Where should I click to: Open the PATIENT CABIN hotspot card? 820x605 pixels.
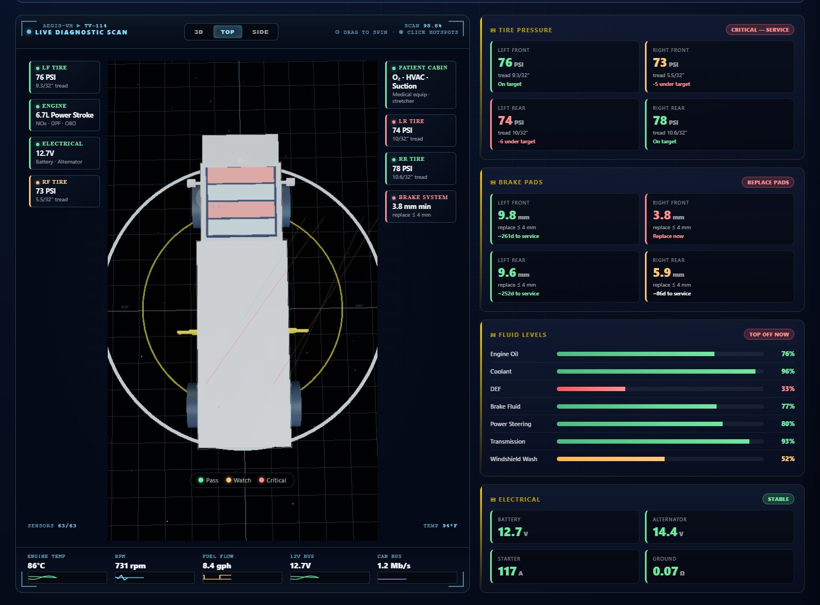click(x=421, y=85)
